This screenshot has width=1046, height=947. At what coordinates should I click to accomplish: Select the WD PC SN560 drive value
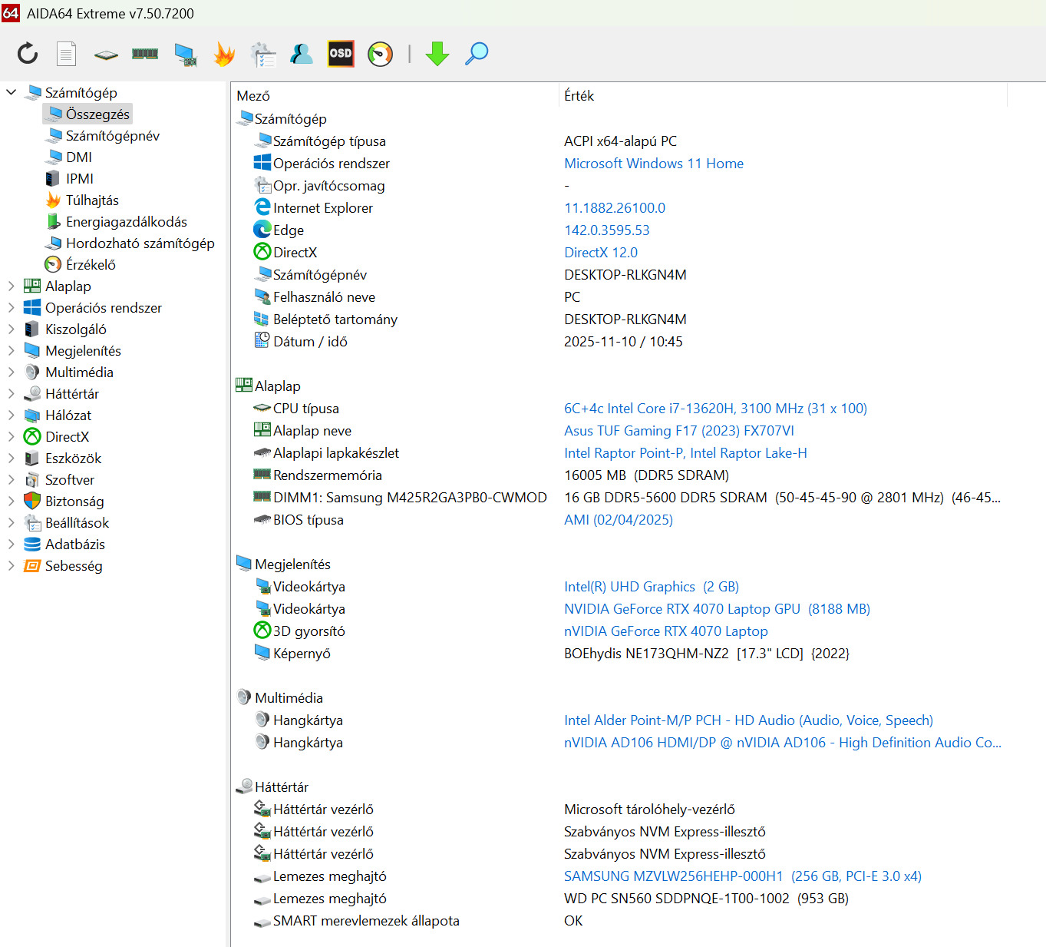coord(706,898)
